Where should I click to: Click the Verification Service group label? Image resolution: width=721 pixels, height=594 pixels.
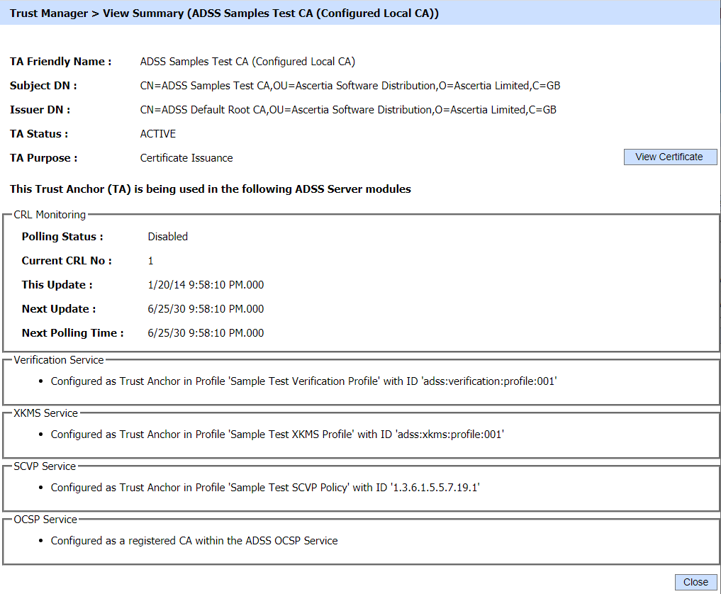point(59,360)
